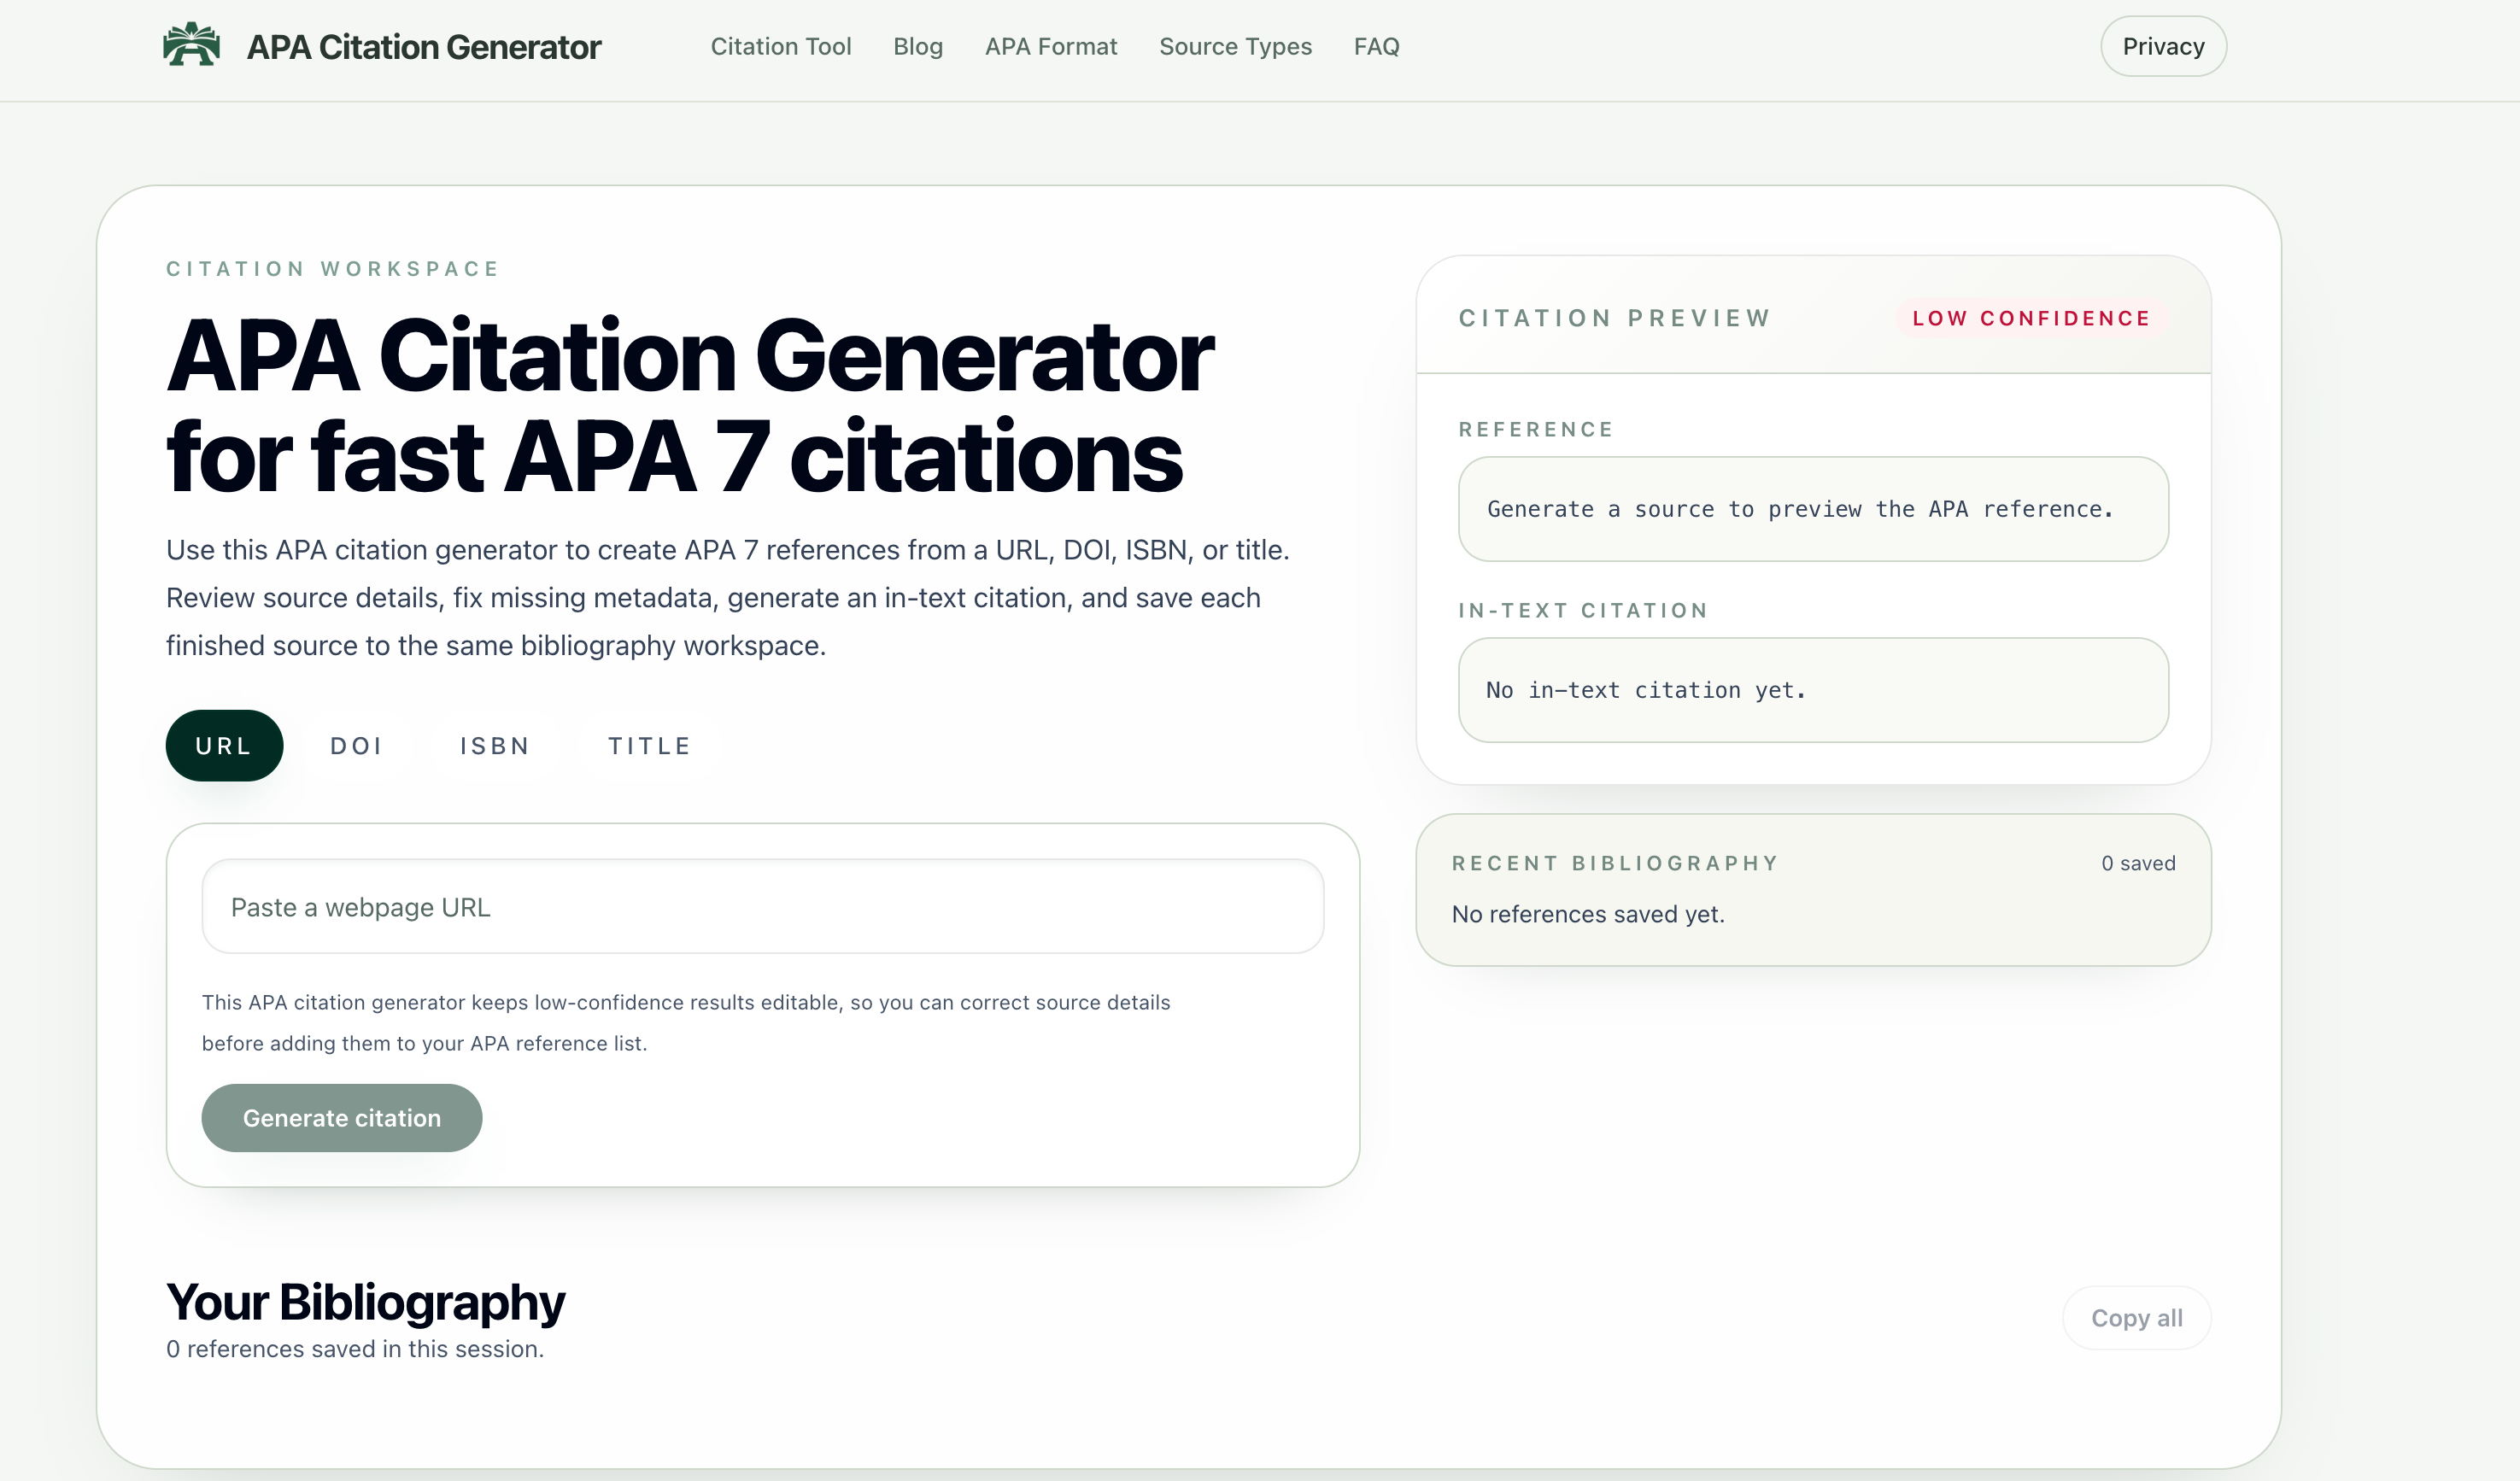
Task: Click the reference preview box text
Action: (x=1800, y=509)
